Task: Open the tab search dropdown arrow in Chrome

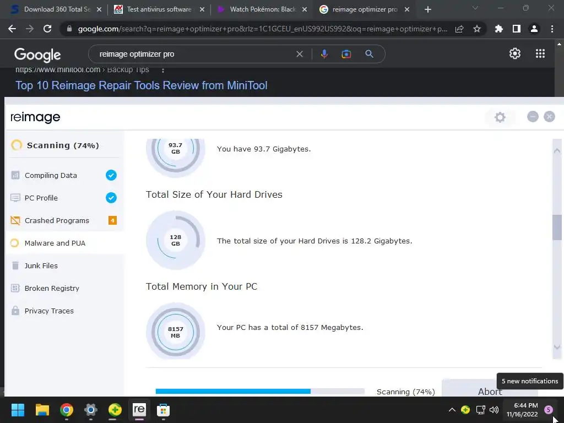Action: 475,8
